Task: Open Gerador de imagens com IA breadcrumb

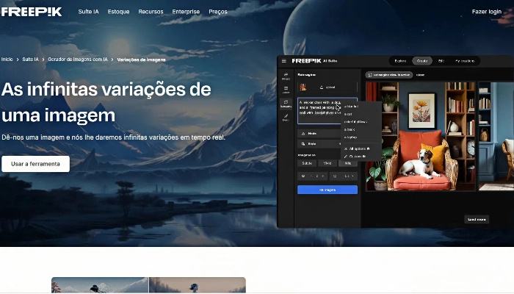Action: [x=78, y=60]
